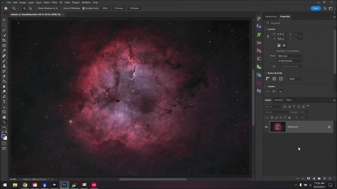
Task: Select the Eraser tool
Action: [x=4, y=76]
